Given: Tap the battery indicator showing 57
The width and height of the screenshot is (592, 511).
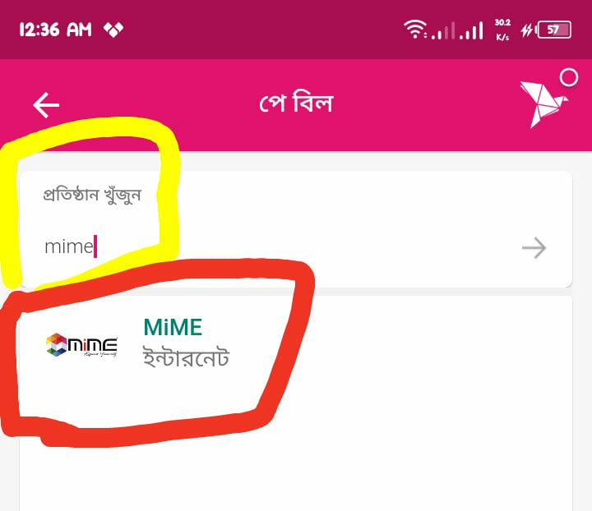Looking at the screenshot, I should [554, 30].
